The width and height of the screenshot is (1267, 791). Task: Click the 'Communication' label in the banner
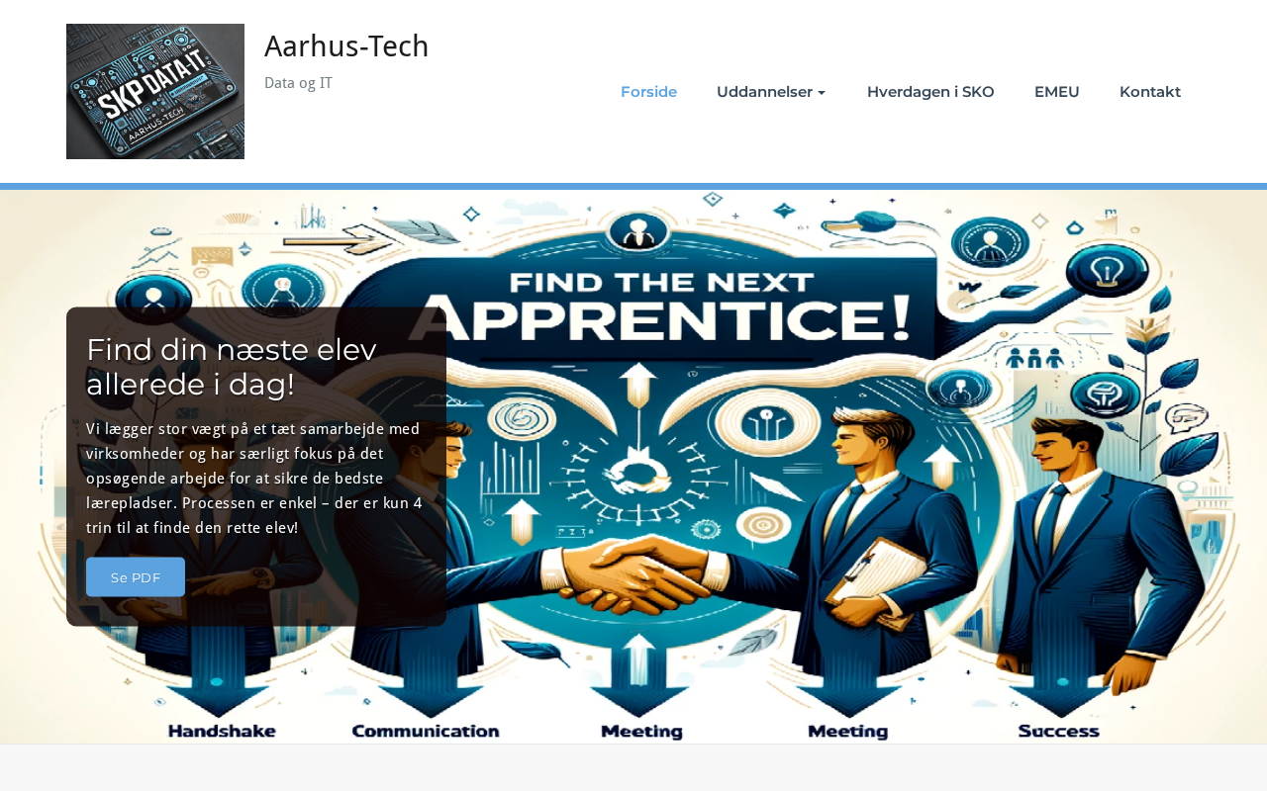point(426,732)
